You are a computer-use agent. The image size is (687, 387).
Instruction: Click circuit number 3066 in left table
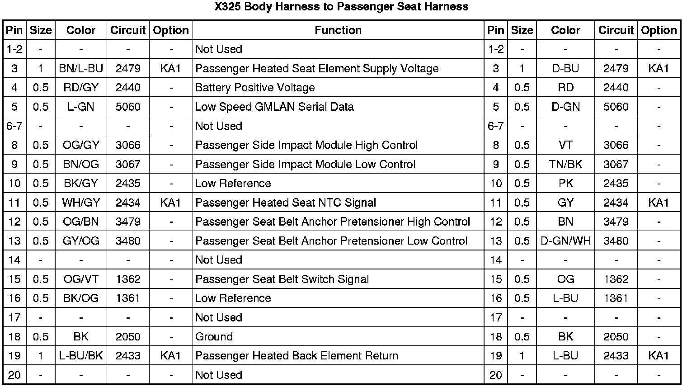(x=128, y=145)
